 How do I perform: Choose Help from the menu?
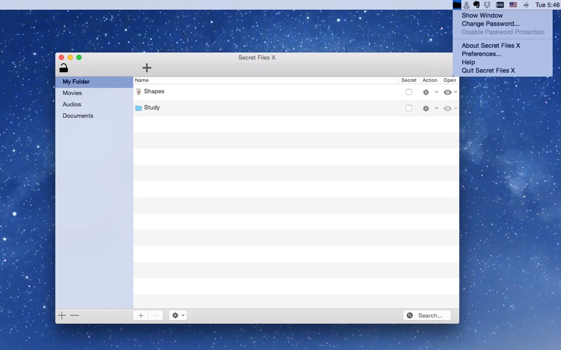pos(468,62)
